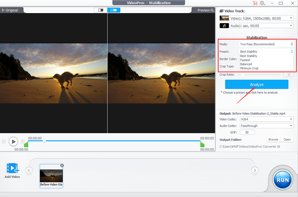Open the Audio Codec Passthrough dropdown

pyautogui.click(x=267, y=126)
